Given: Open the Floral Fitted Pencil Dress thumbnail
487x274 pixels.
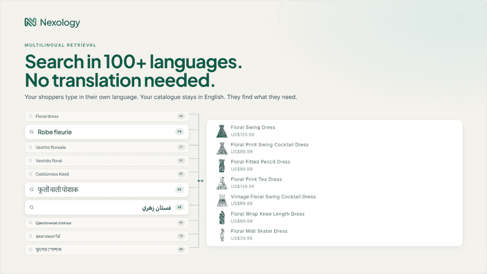Looking at the screenshot, I should tap(222, 166).
